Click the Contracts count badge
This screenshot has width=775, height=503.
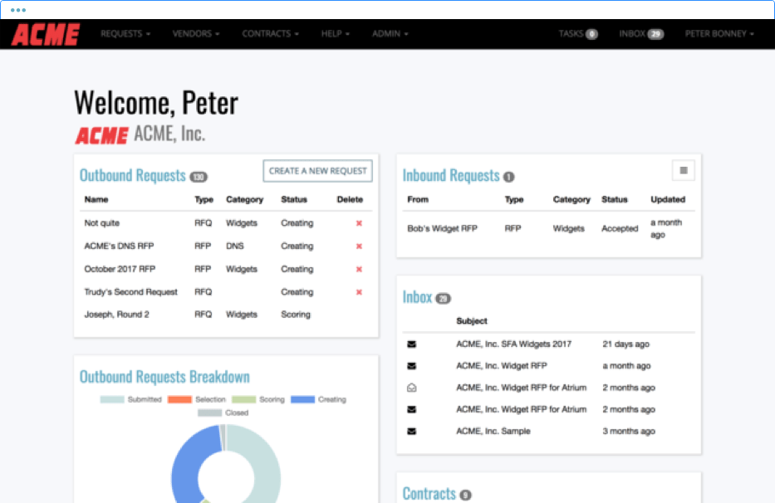point(466,495)
